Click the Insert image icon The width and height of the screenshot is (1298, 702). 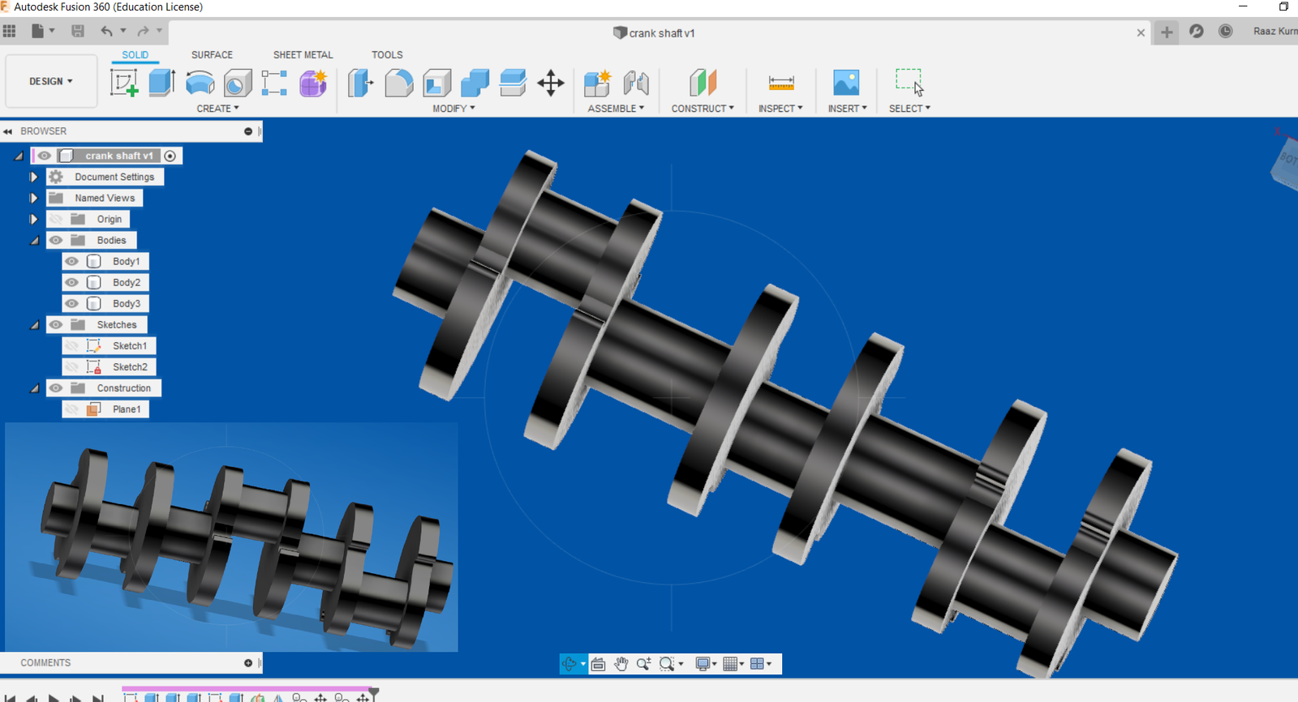(x=846, y=83)
